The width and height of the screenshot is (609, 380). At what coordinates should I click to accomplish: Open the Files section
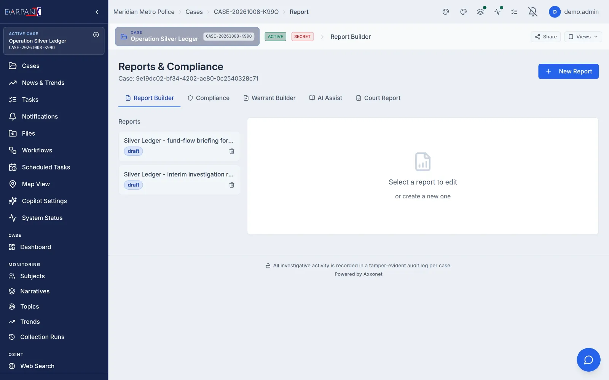[x=54, y=133]
